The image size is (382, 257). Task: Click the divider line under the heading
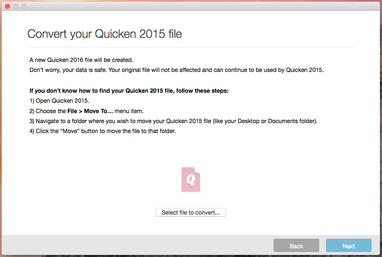[x=191, y=47]
